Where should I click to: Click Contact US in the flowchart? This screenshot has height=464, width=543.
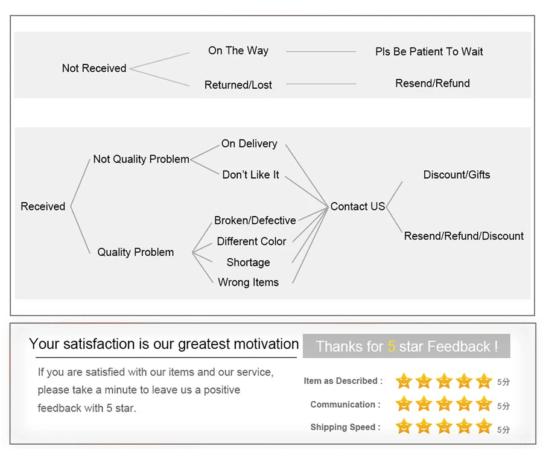[x=357, y=206]
